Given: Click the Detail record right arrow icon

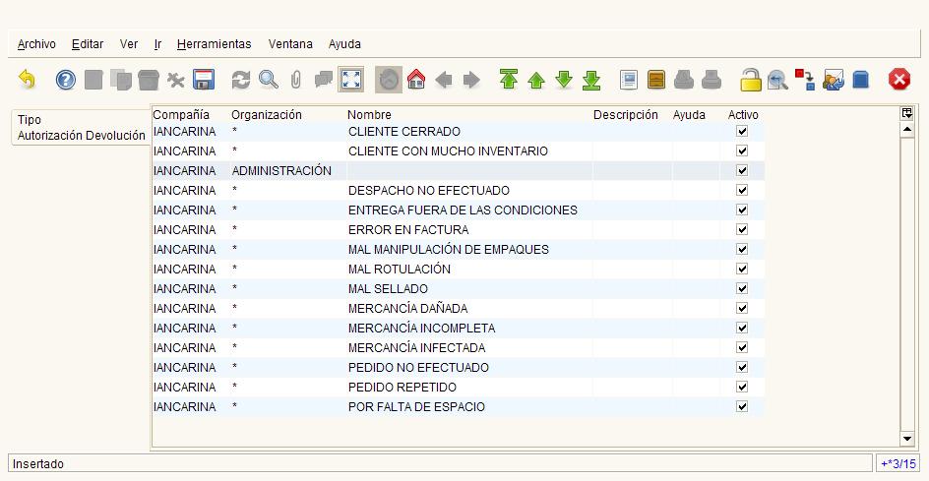Looking at the screenshot, I should point(471,80).
